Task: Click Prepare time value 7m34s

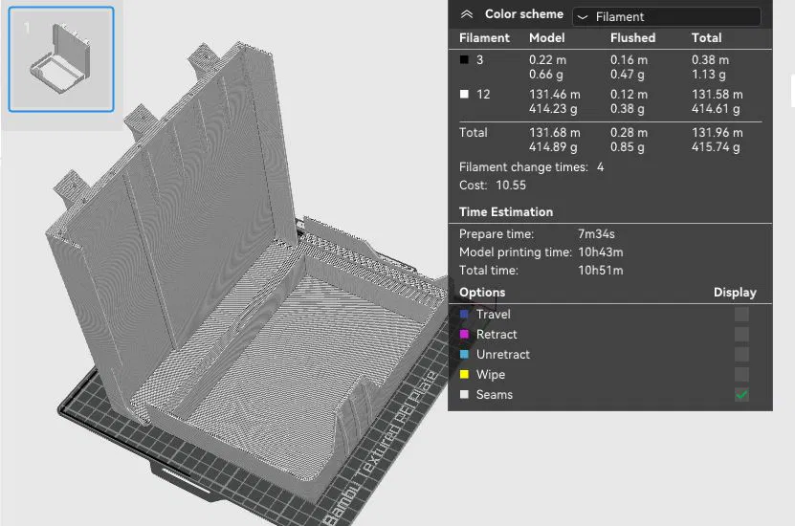Action: click(x=596, y=234)
